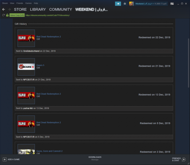Open the notifications inbox icon
Screen dimensions: 190x165
pos(125,4)
